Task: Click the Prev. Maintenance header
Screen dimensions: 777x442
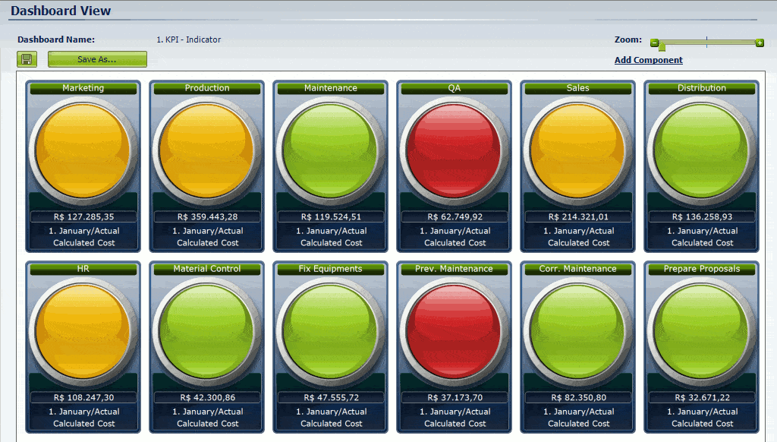Action: [x=455, y=269]
